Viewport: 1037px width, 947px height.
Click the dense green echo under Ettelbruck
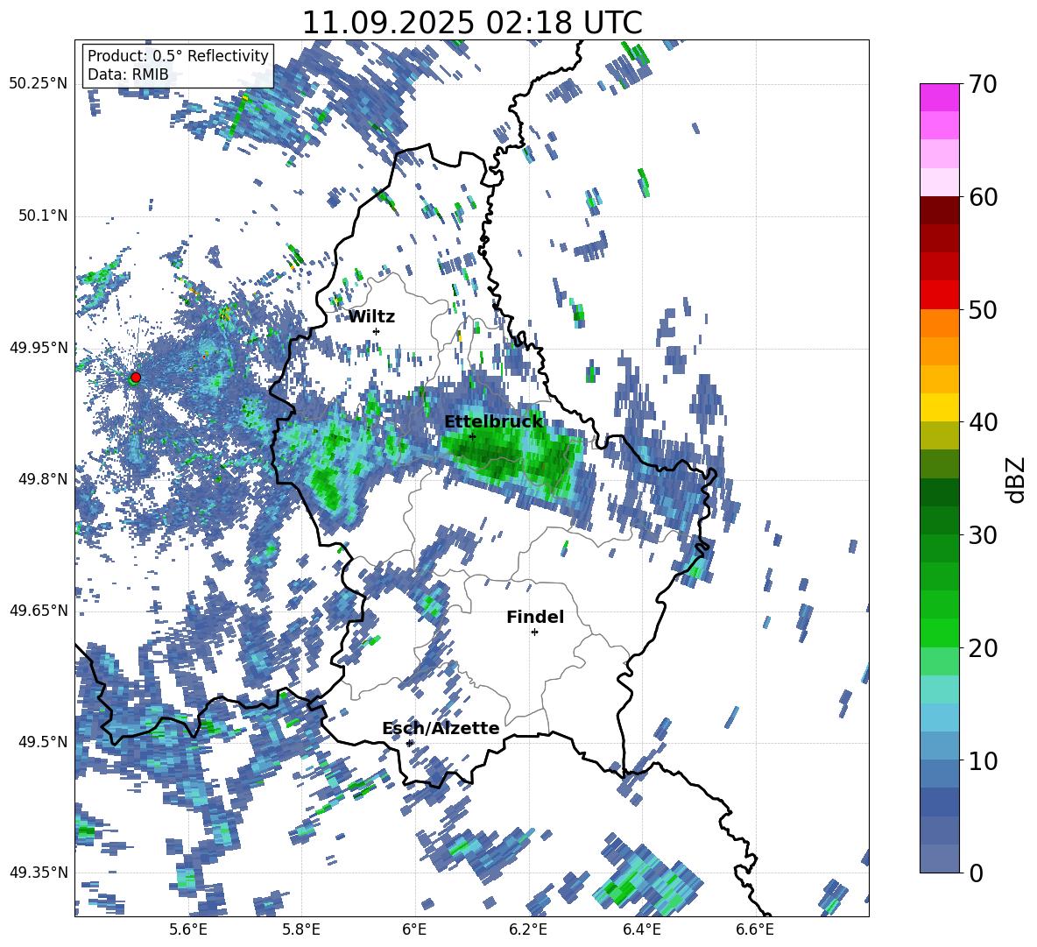(x=512, y=456)
